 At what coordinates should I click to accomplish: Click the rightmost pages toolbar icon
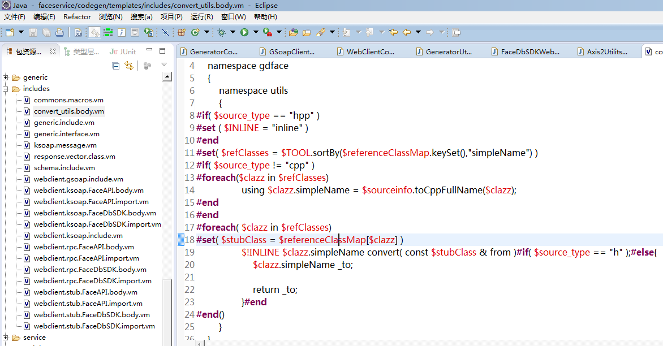(456, 33)
